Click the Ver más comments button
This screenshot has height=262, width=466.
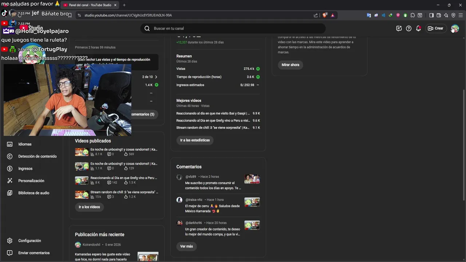tap(186, 246)
